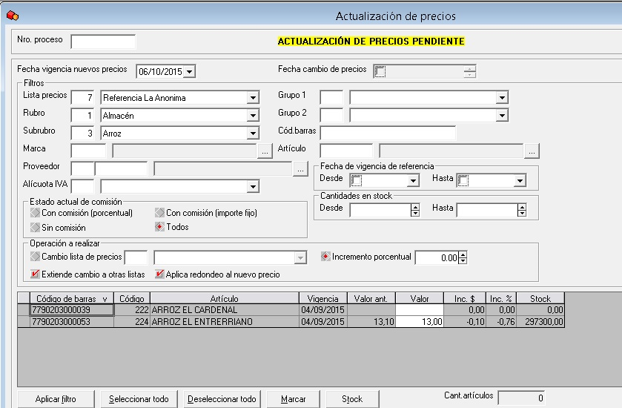622x408 pixels.
Task: Adjust the Incremento porcentual spinner arrows
Action: (463, 257)
